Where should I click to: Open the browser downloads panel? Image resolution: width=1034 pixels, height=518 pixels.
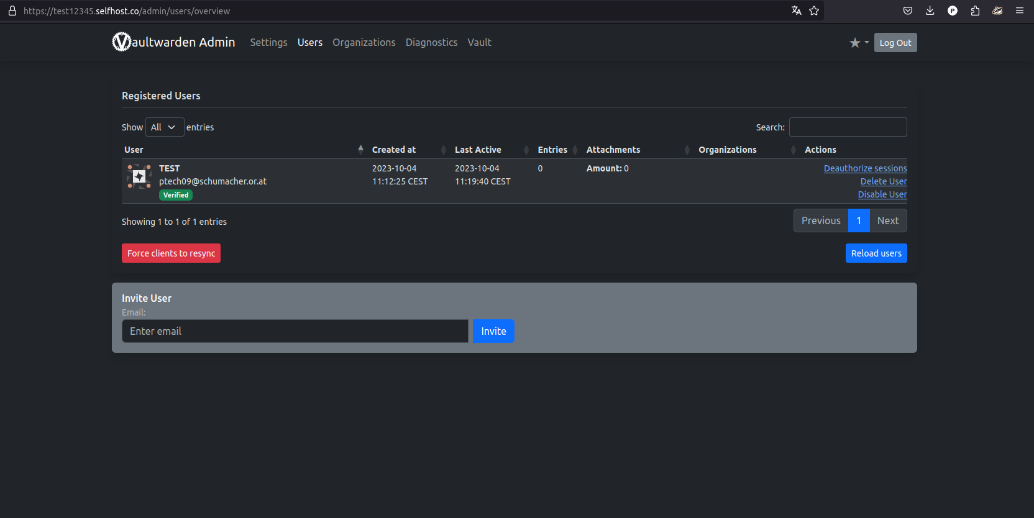[930, 11]
